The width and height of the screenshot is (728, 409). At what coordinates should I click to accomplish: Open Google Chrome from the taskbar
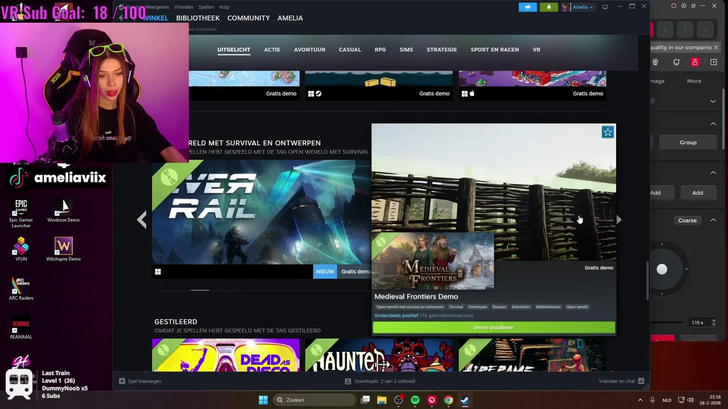tap(448, 400)
